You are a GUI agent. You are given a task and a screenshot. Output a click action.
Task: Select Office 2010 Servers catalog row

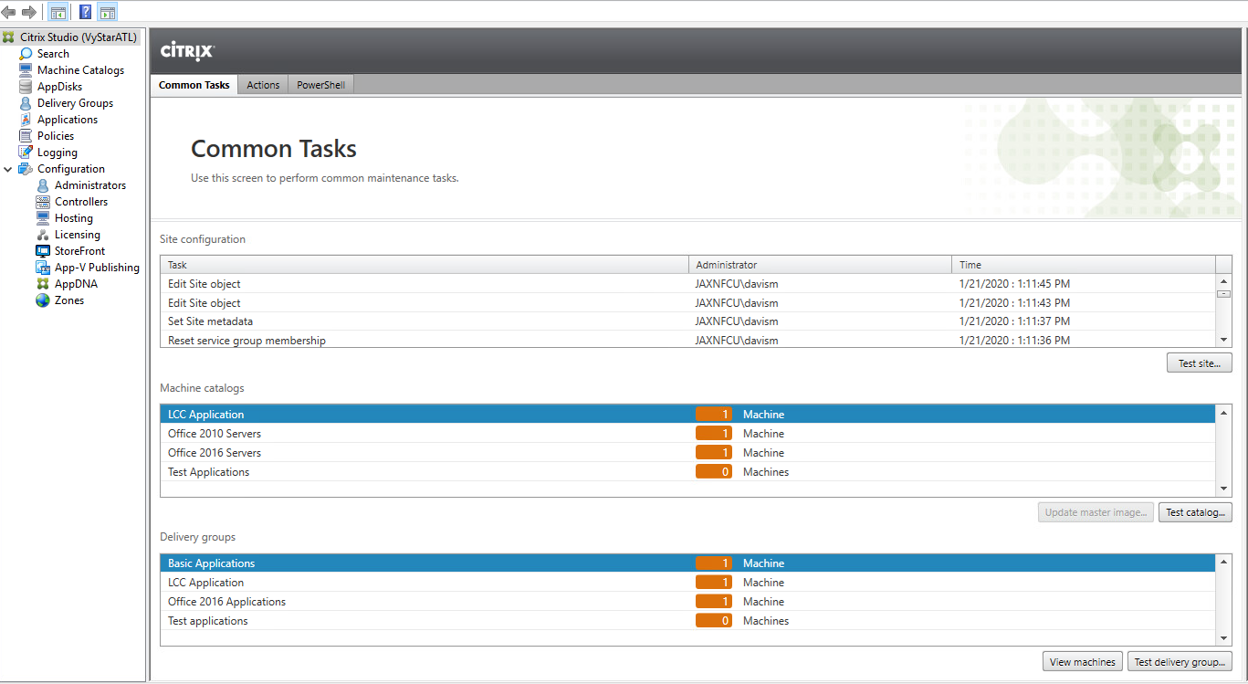688,434
